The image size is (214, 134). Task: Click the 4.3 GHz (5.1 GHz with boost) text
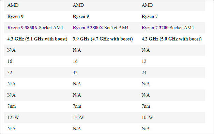coord(37,39)
